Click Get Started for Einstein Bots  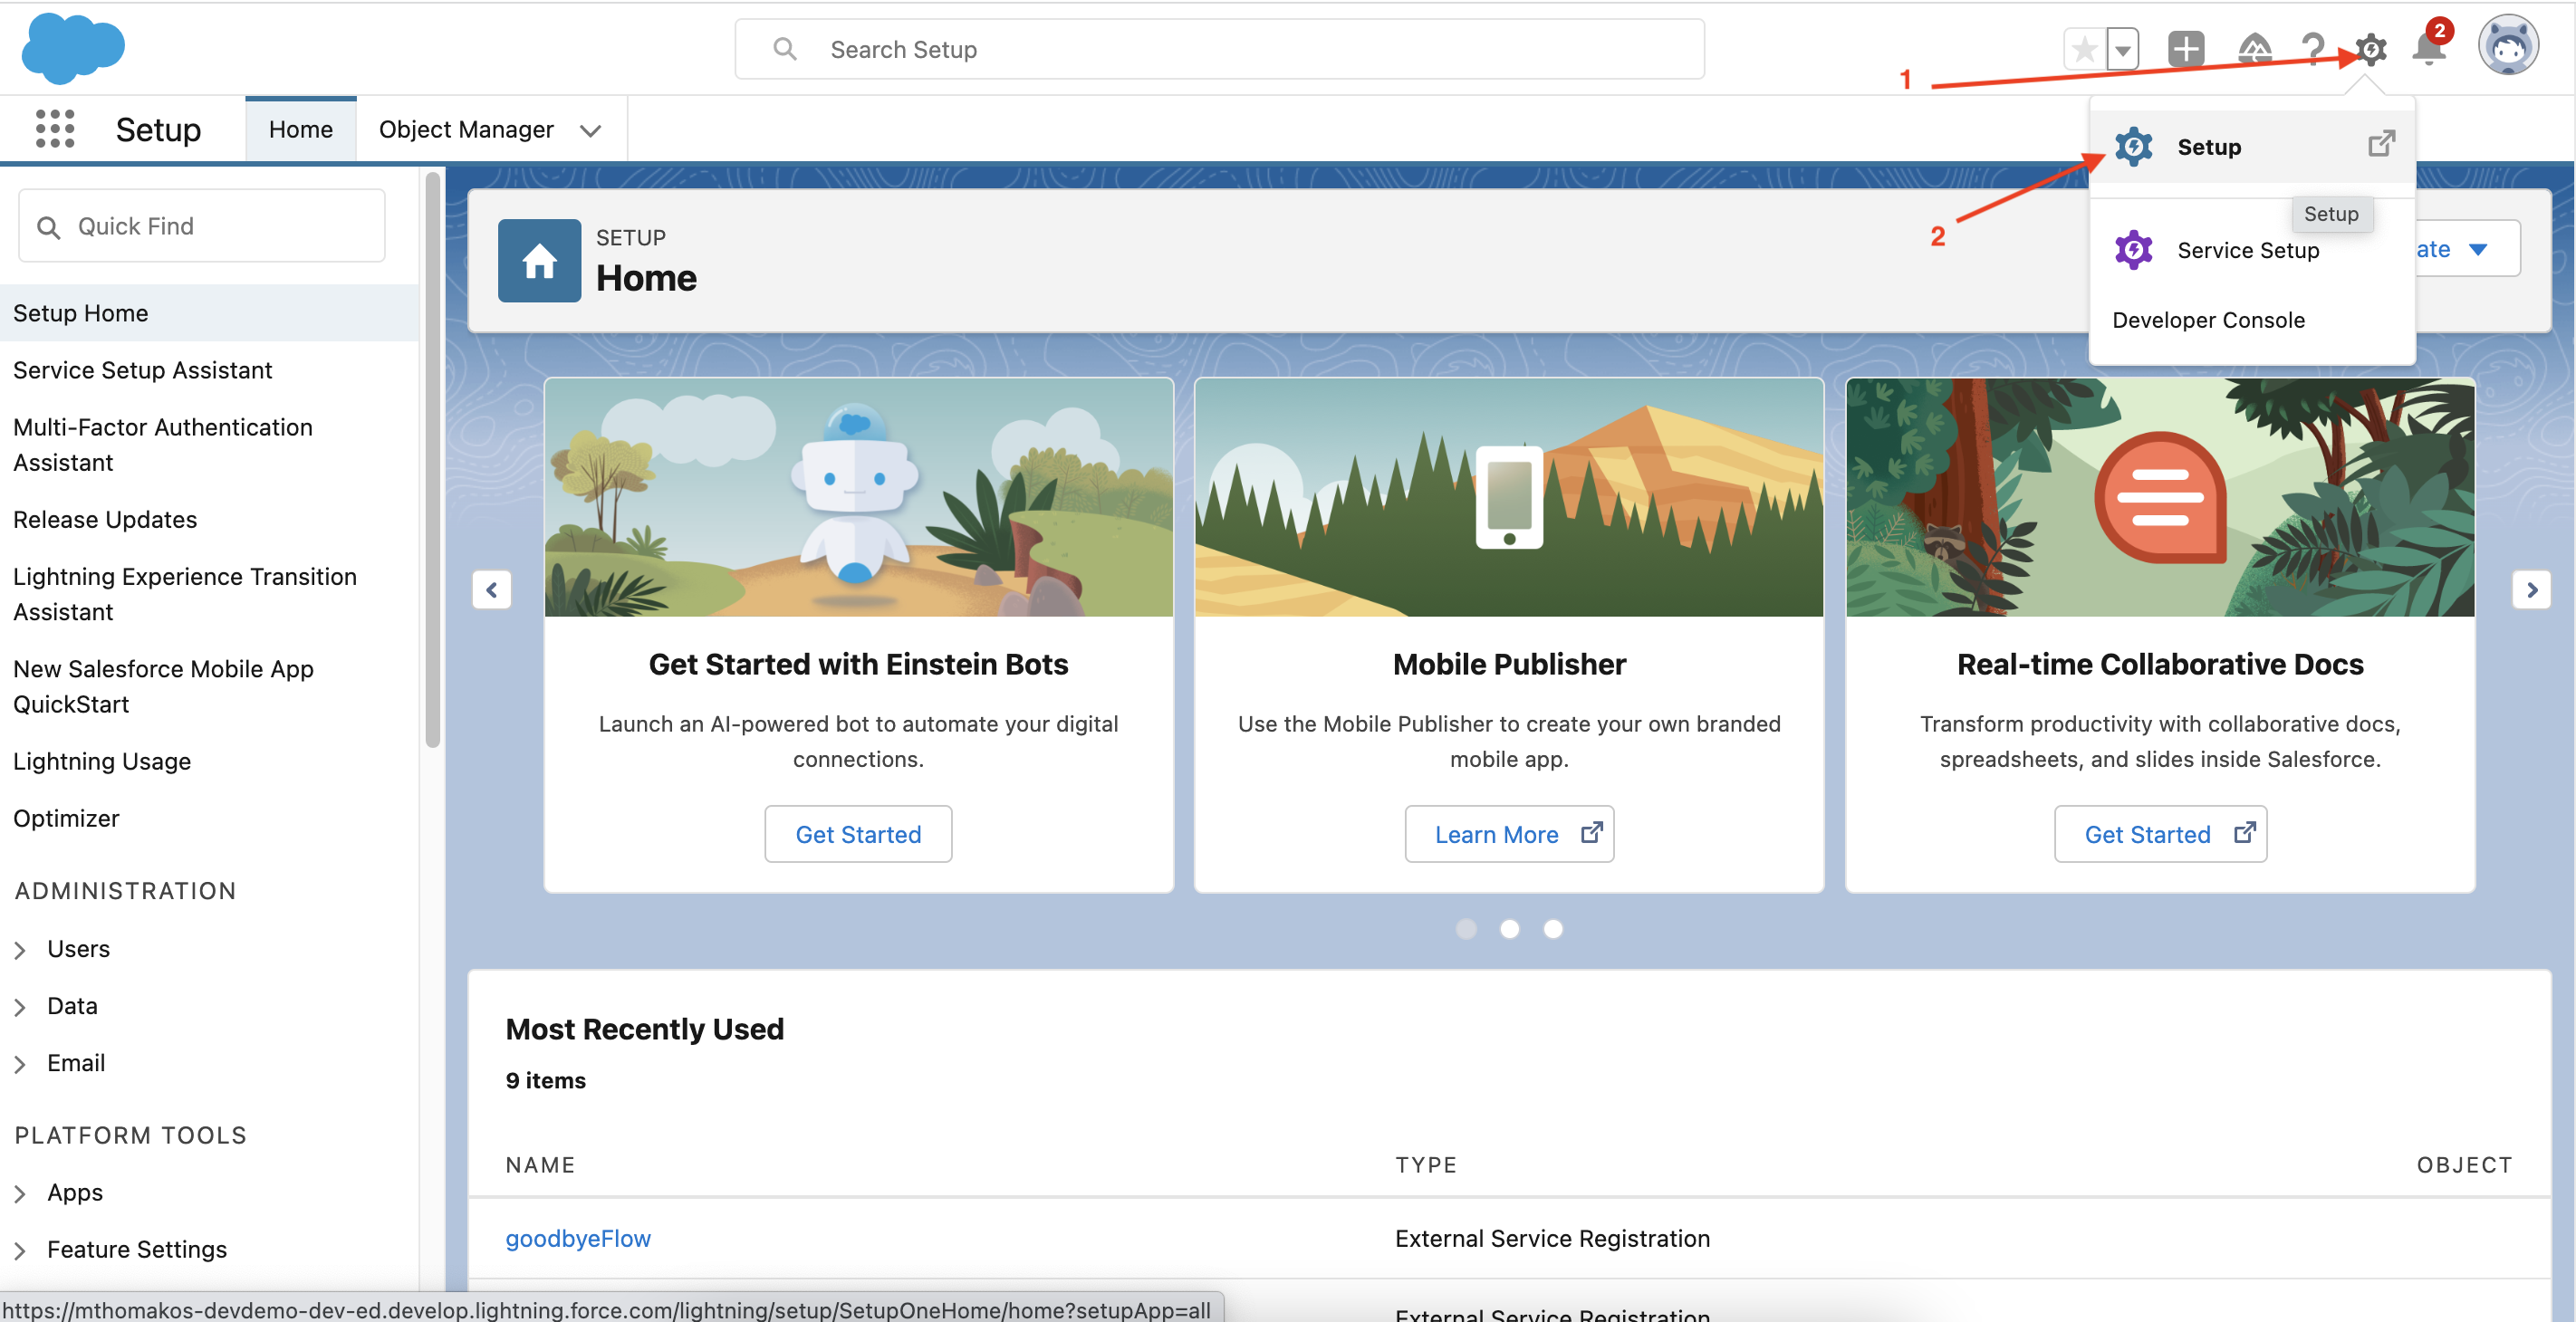pos(857,834)
